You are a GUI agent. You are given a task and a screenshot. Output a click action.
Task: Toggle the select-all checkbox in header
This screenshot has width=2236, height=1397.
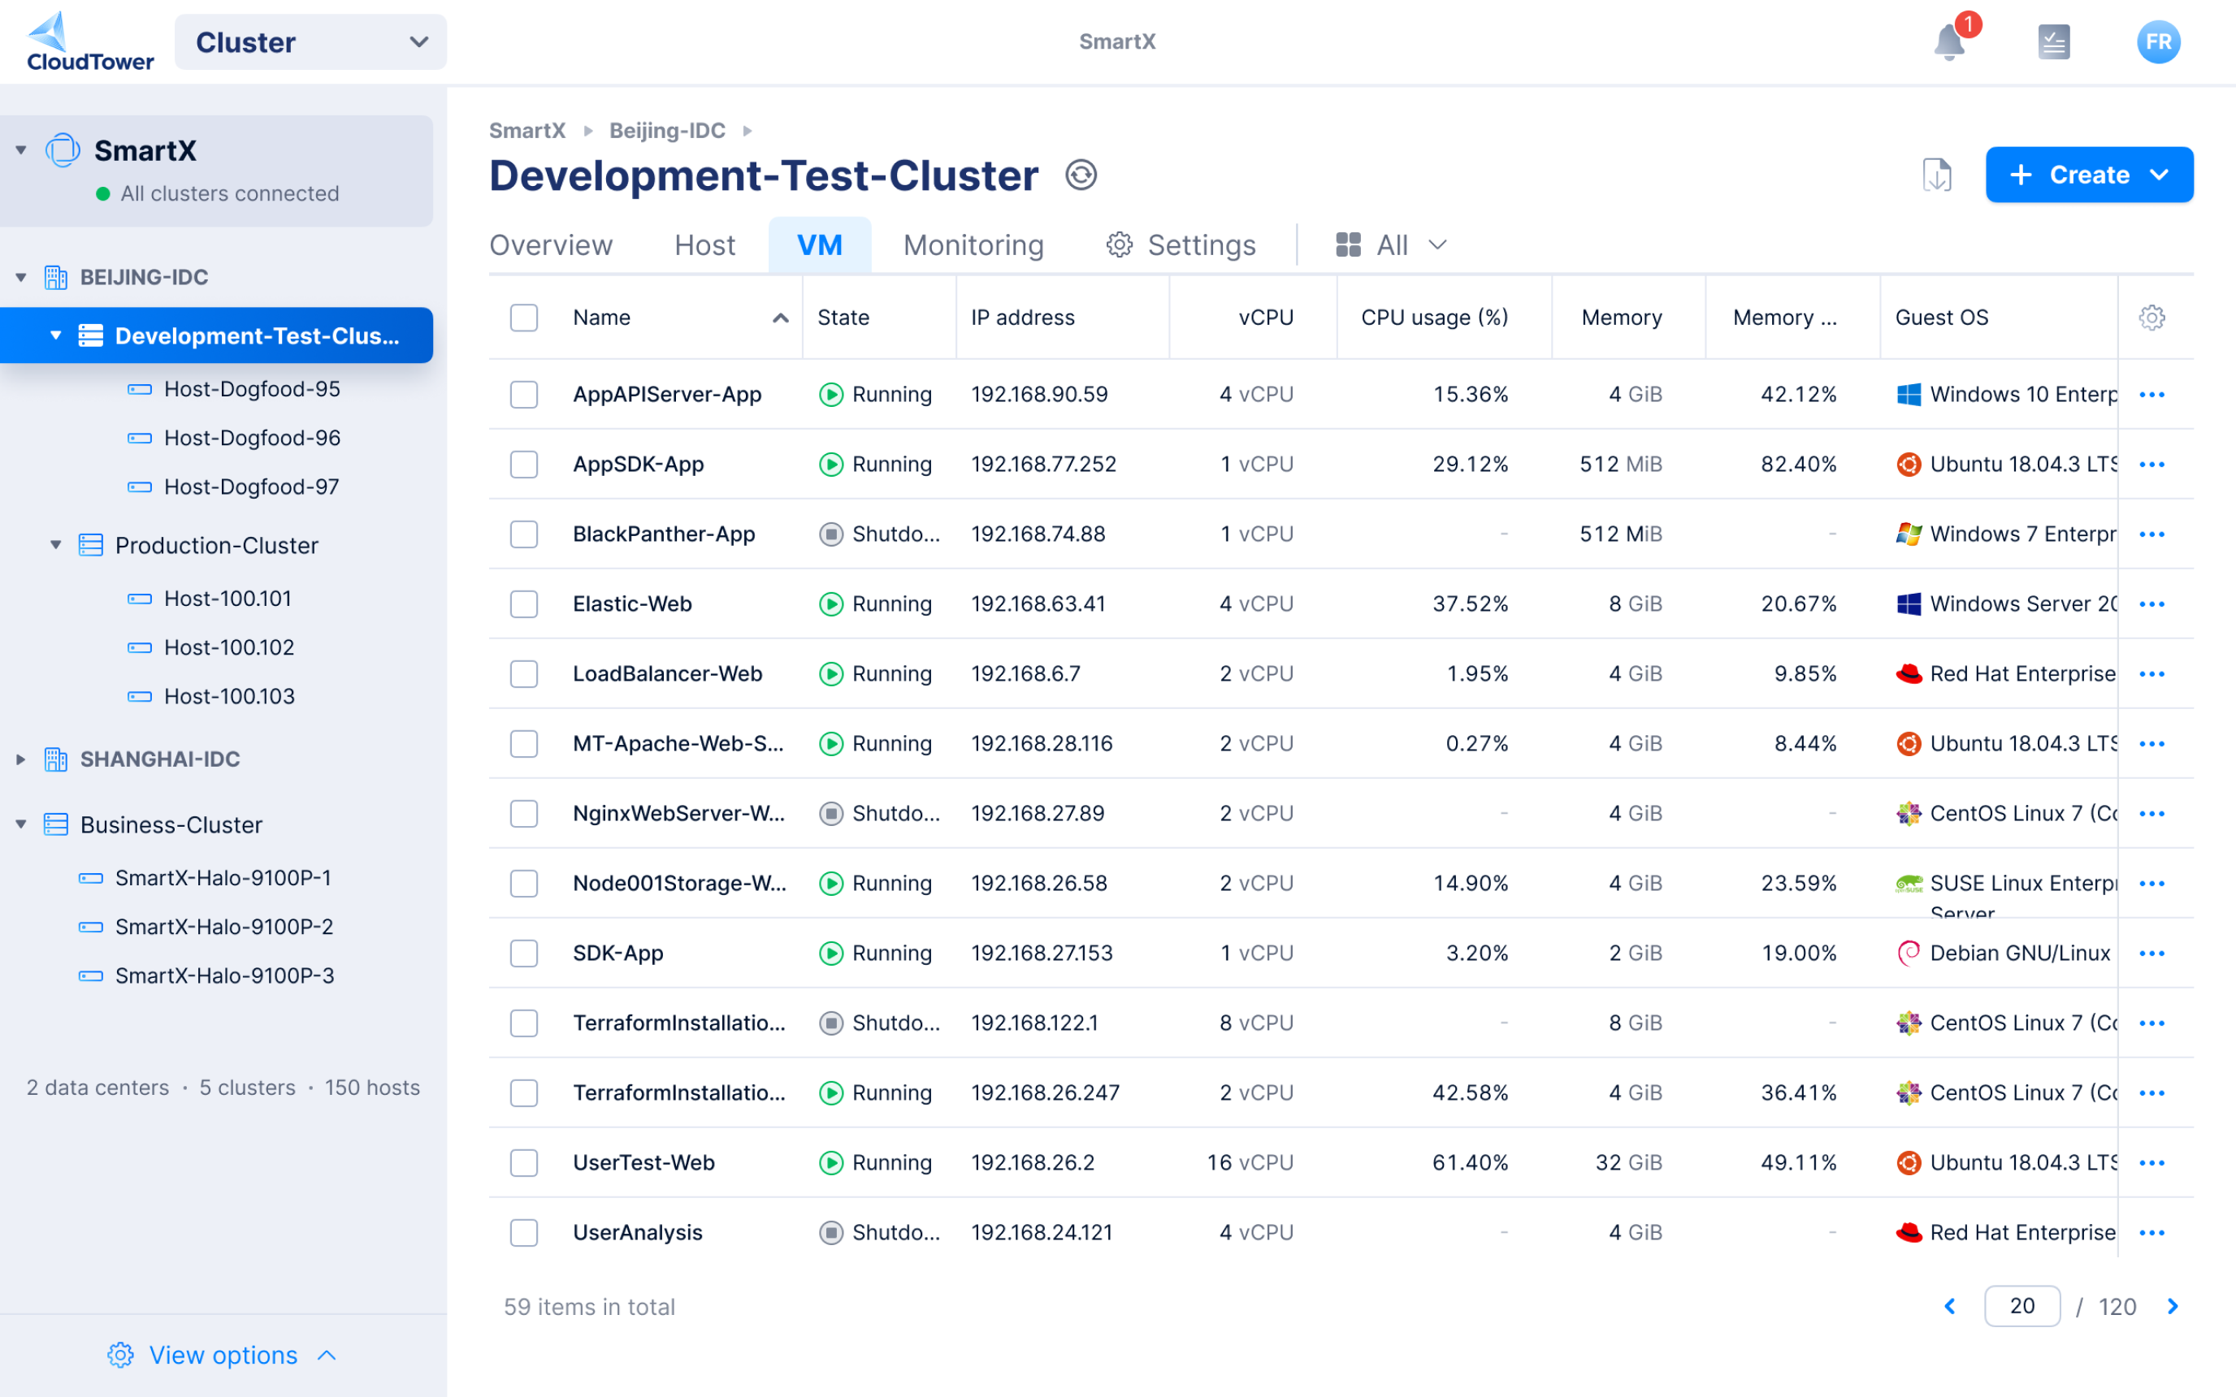tap(524, 317)
